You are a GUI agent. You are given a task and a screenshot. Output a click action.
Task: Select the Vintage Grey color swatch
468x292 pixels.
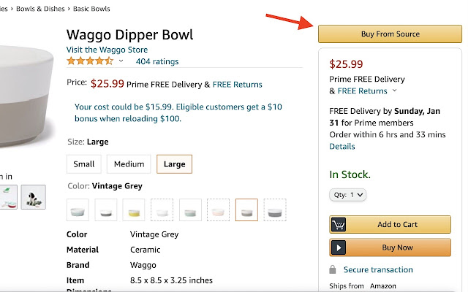point(246,210)
